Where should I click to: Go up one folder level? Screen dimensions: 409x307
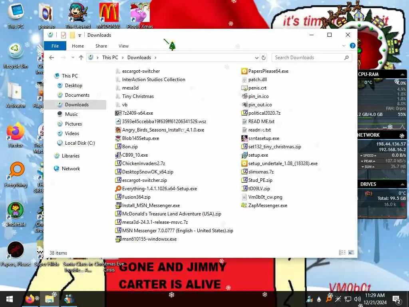click(x=81, y=58)
